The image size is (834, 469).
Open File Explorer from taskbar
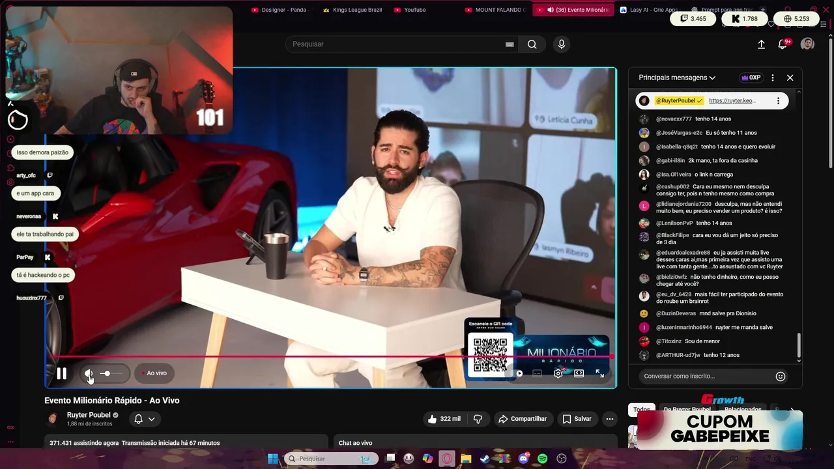466,459
